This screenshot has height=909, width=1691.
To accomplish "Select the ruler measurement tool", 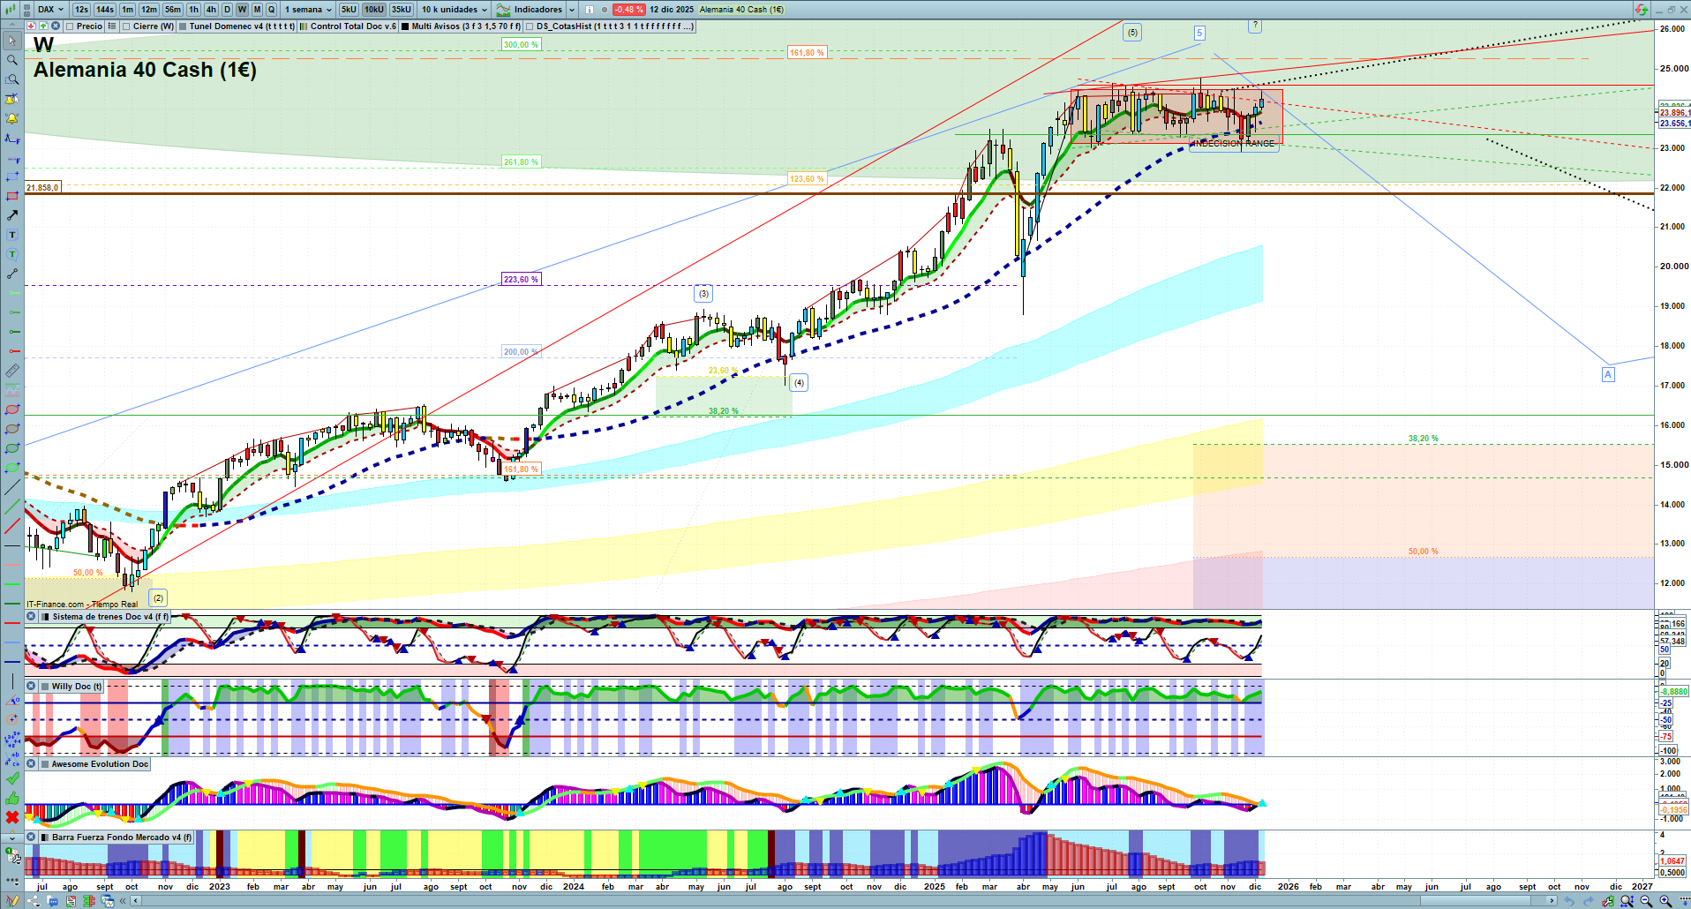I will pos(12,371).
